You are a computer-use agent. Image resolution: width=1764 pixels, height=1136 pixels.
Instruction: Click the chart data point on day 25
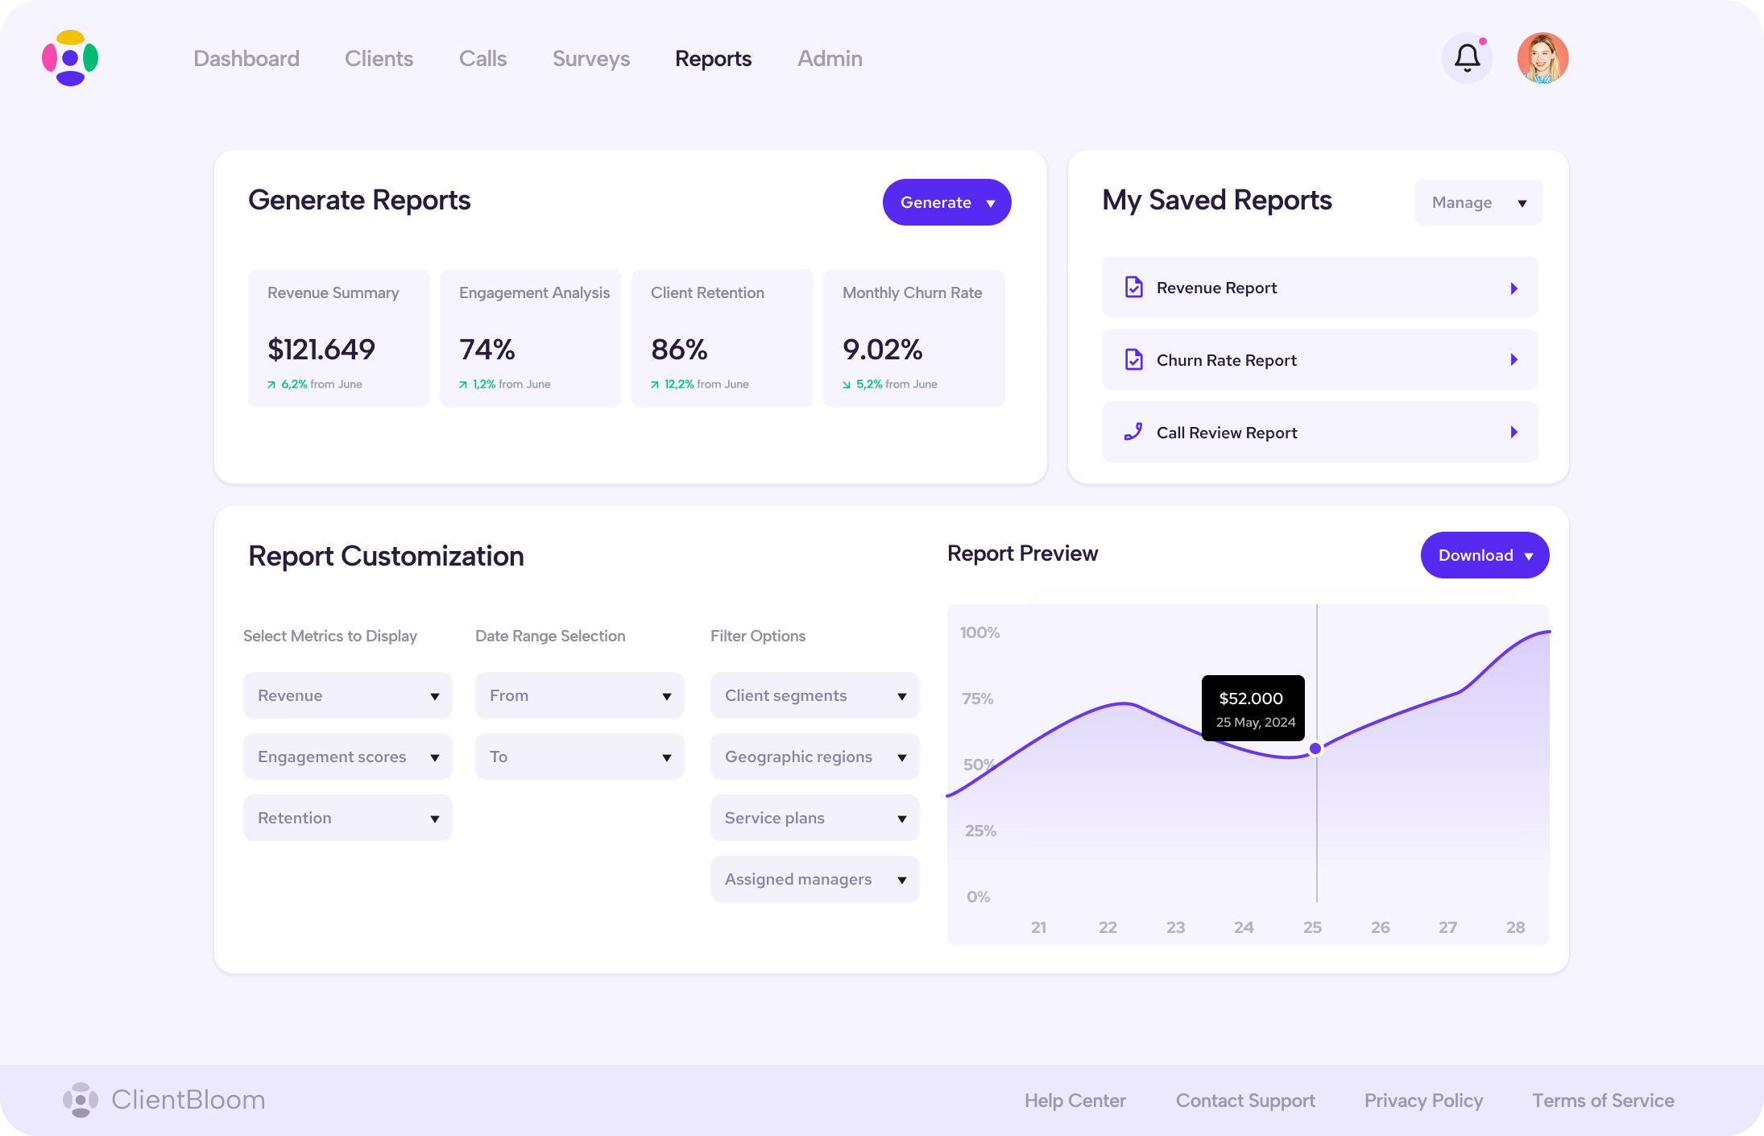pyautogui.click(x=1315, y=748)
